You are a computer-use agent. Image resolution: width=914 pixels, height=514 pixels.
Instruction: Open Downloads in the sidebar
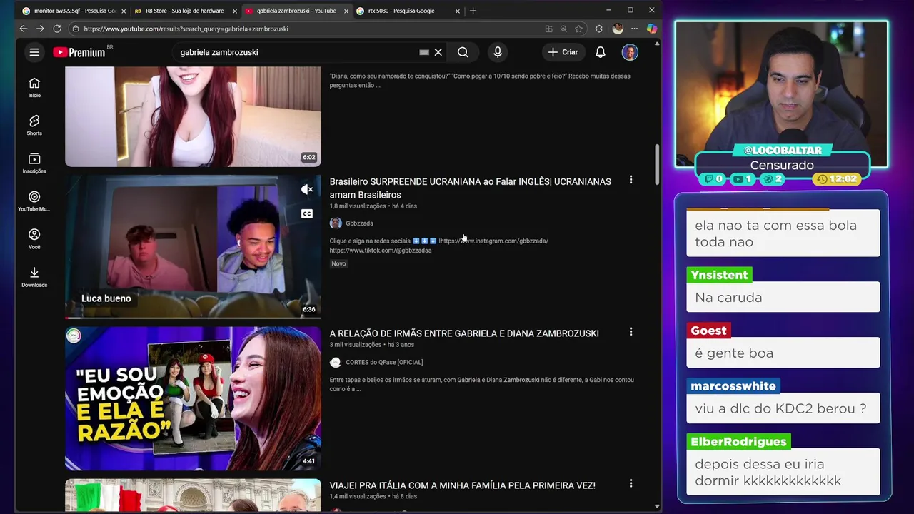[x=34, y=277]
